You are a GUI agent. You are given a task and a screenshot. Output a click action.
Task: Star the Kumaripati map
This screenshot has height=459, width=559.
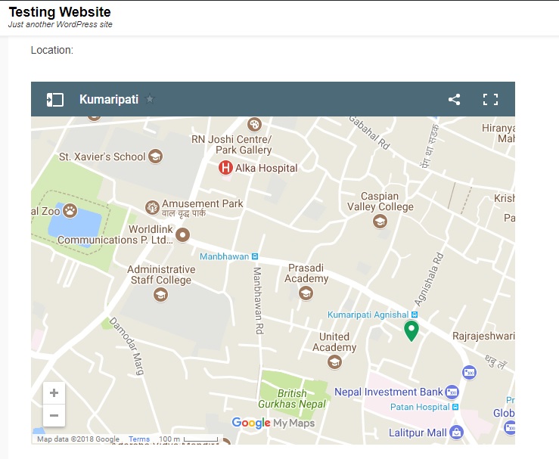(x=150, y=99)
